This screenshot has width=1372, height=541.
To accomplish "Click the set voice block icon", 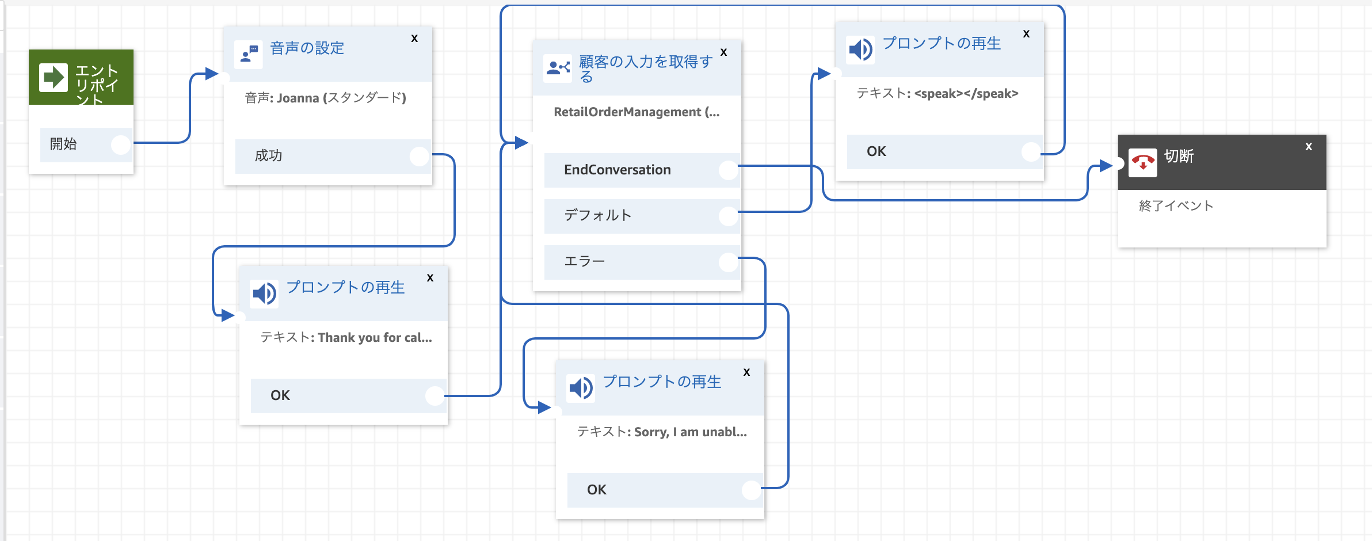I will pyautogui.click(x=249, y=55).
